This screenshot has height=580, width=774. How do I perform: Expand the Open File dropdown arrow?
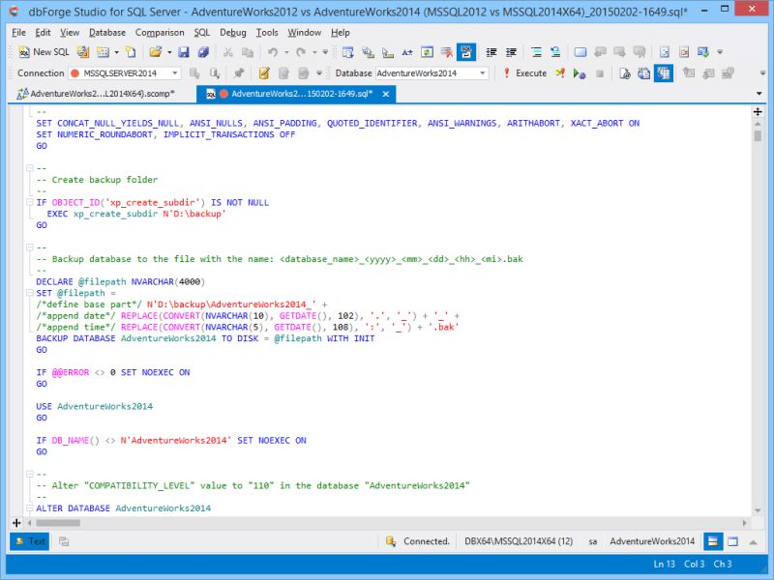(169, 52)
